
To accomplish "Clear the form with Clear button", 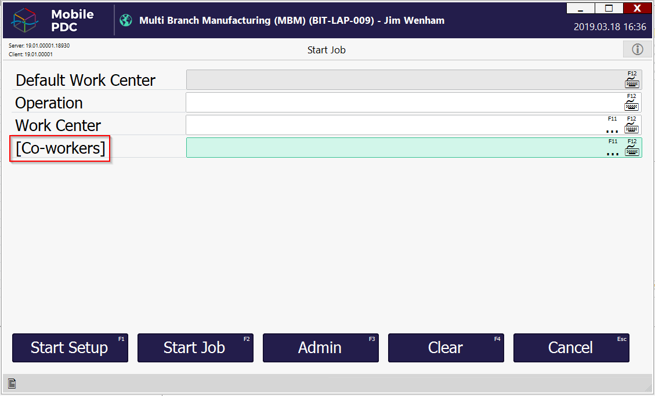I will [446, 348].
